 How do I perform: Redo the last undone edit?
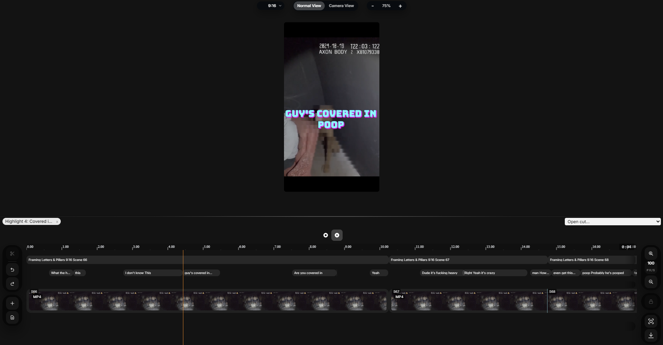coord(12,284)
